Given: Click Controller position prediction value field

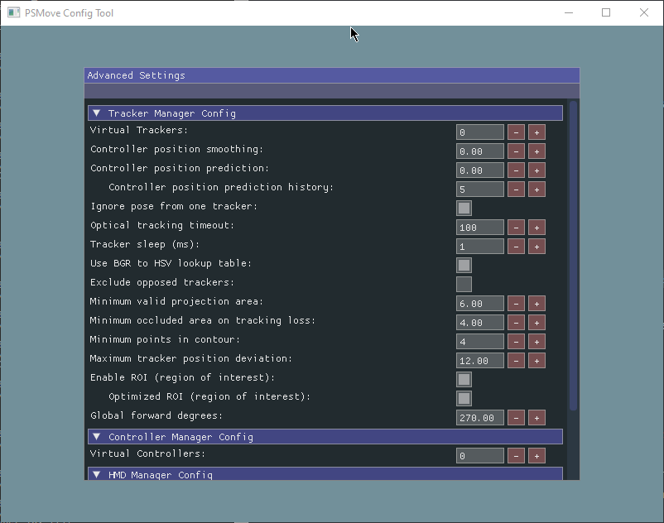Looking at the screenshot, I should click(x=480, y=170).
